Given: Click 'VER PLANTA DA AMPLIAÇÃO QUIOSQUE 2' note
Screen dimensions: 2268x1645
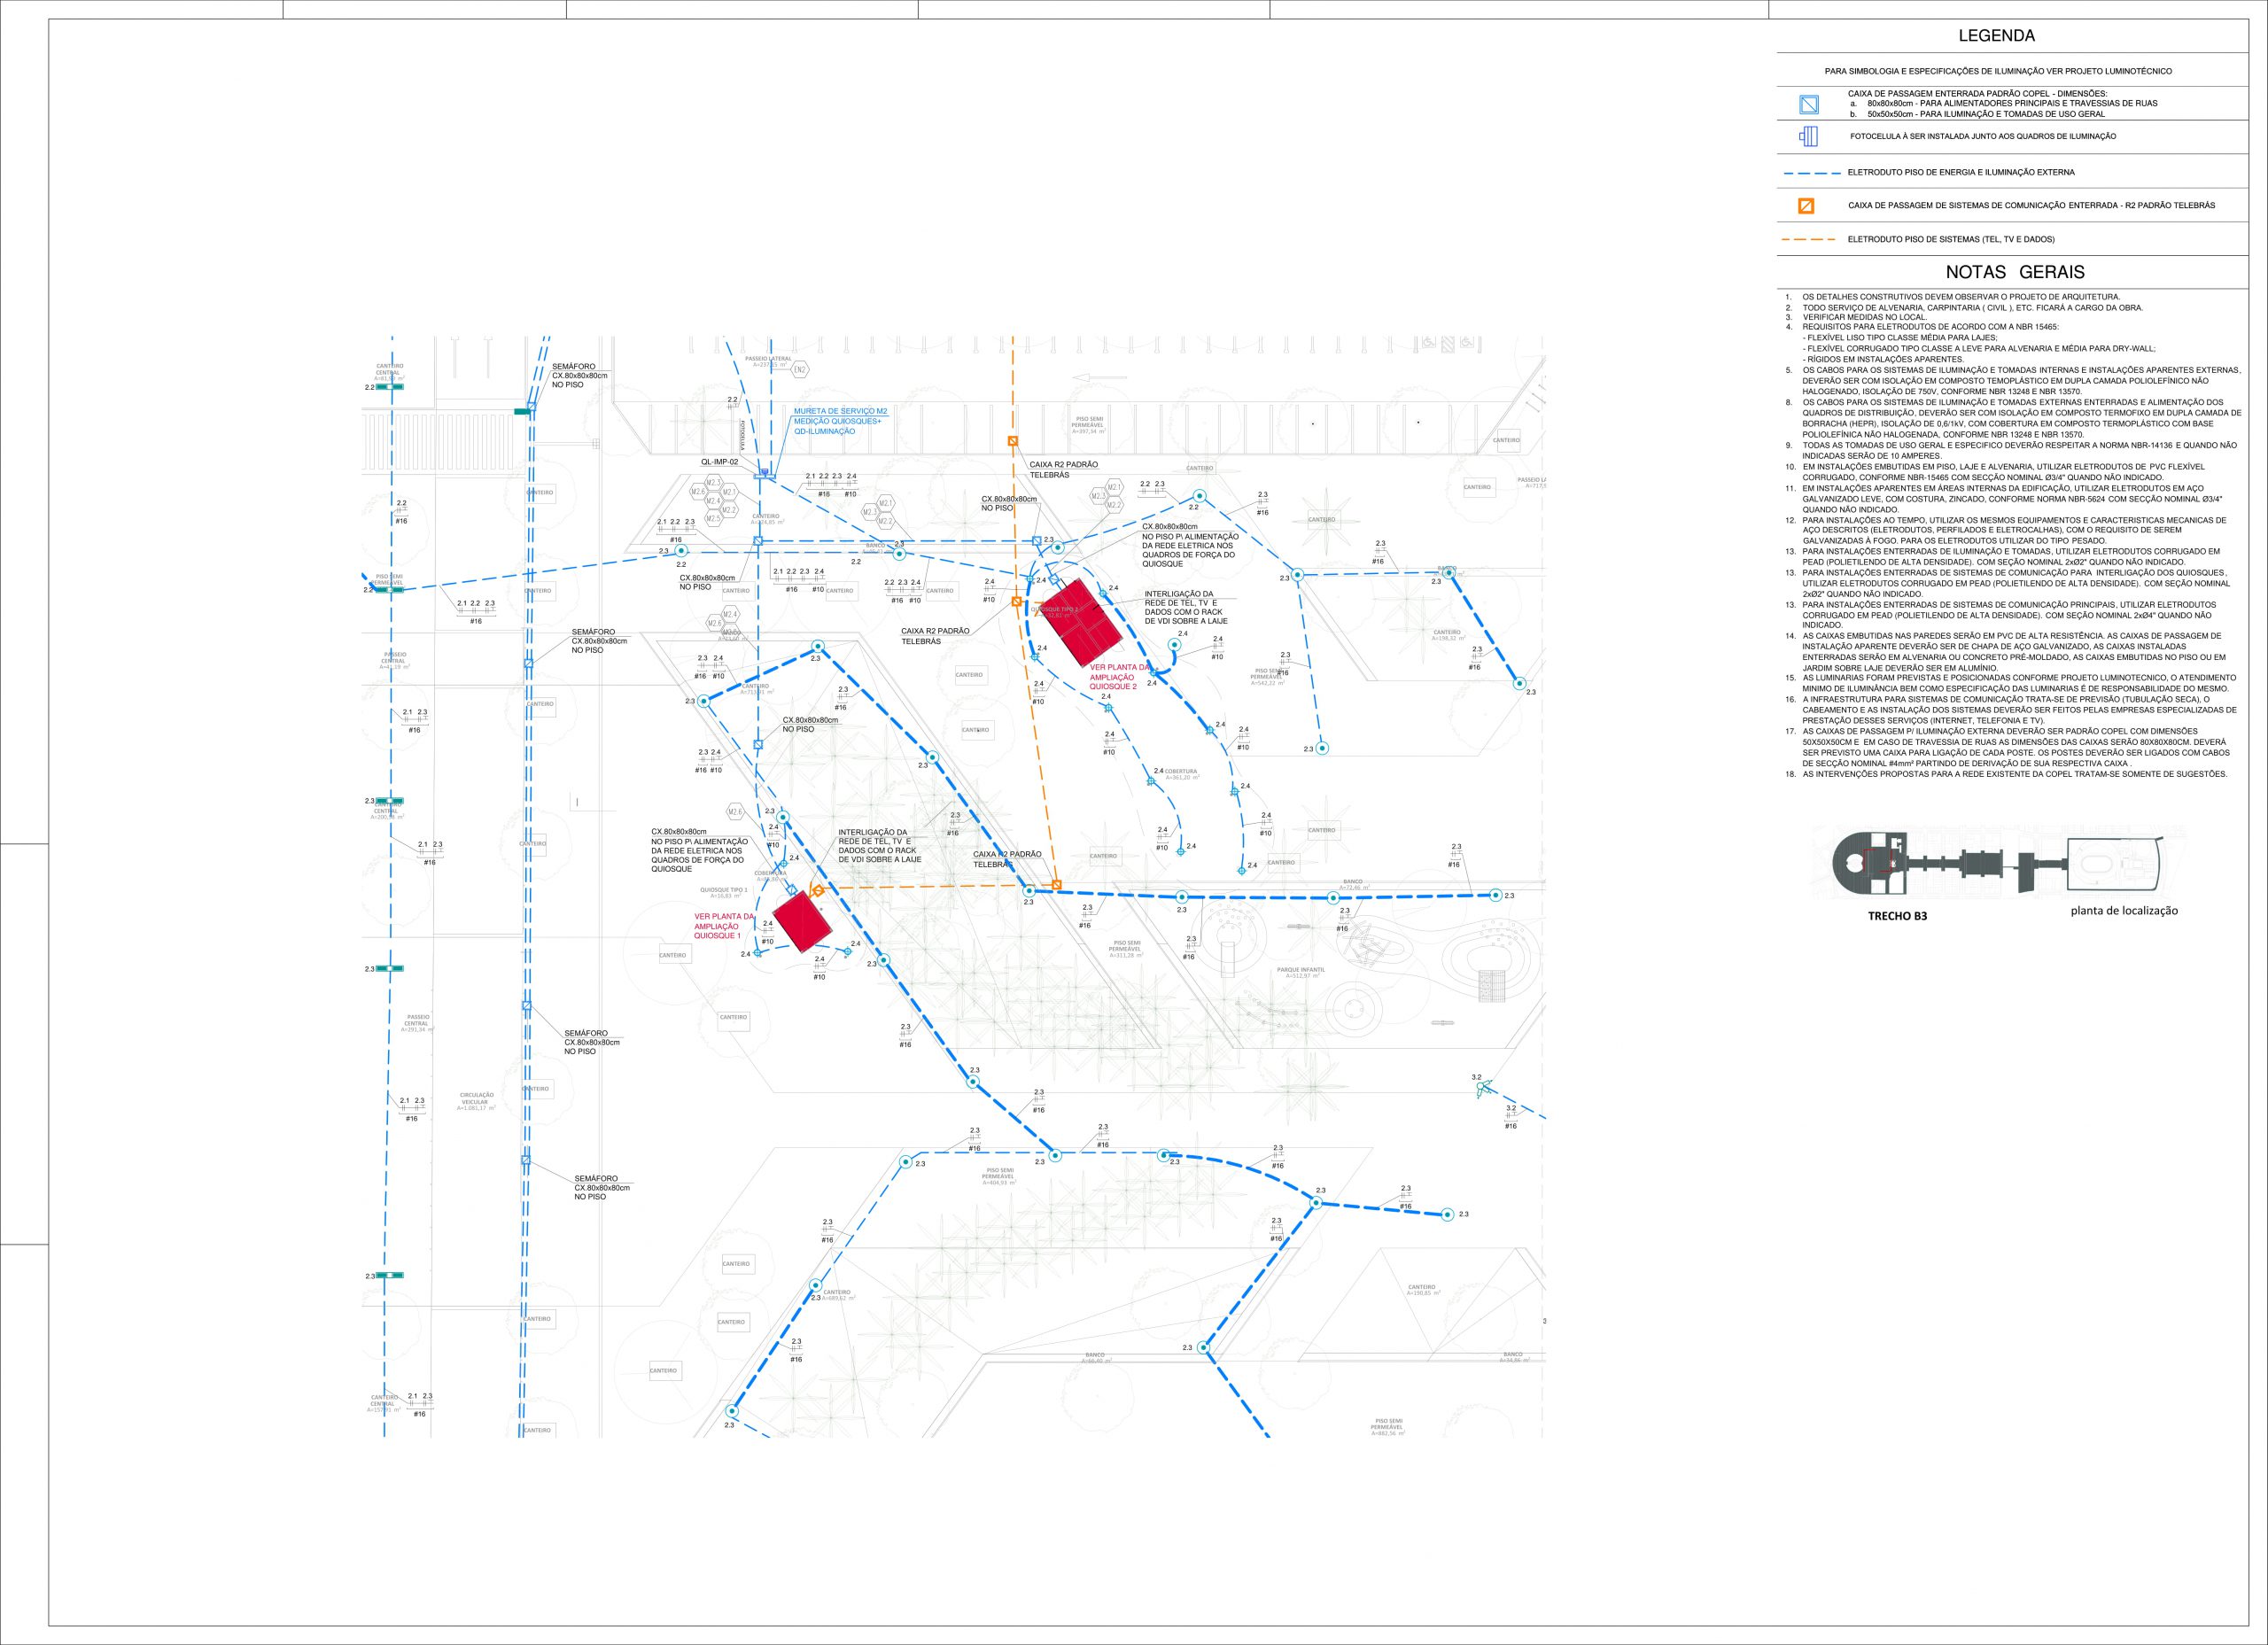Looking at the screenshot, I should pyautogui.click(x=1120, y=677).
